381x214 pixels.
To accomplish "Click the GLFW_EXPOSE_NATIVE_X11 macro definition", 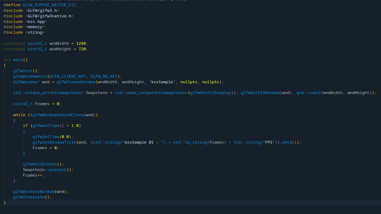I will pos(49,5).
